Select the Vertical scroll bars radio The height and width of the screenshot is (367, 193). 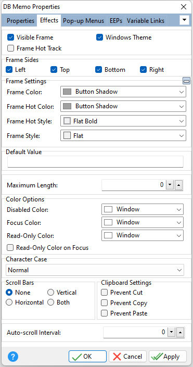[x=51, y=293]
